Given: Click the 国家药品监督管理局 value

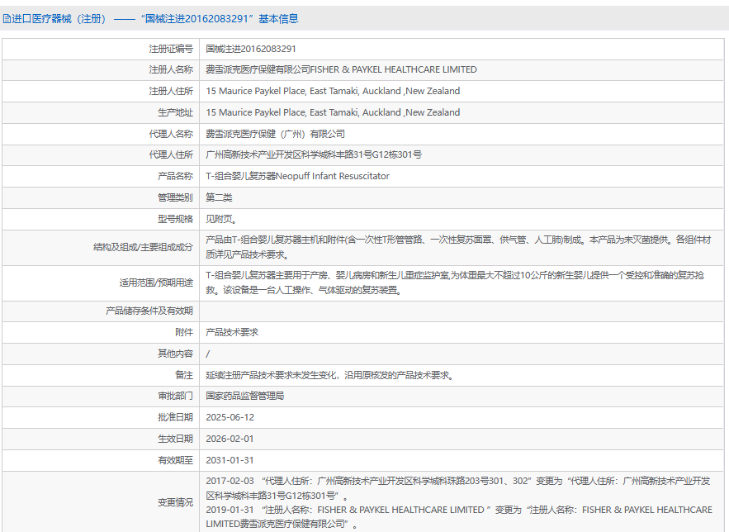Looking at the screenshot, I should click(245, 396).
